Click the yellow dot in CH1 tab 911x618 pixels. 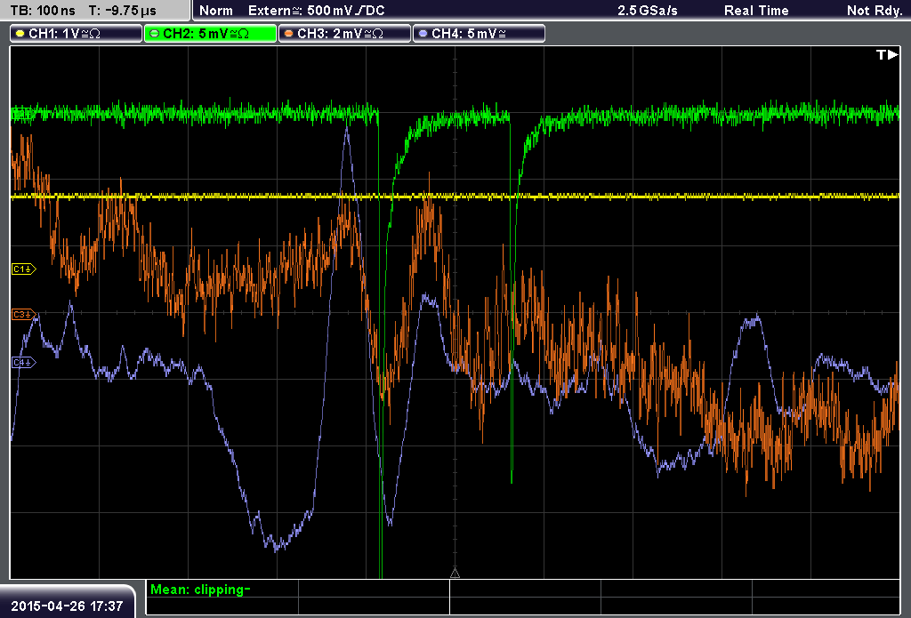(x=20, y=34)
